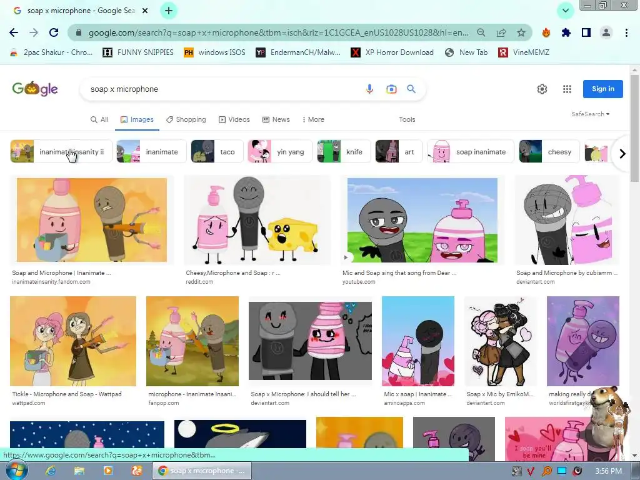Launch Internet Explorer from taskbar
This screenshot has width=640, height=480.
click(x=51, y=471)
